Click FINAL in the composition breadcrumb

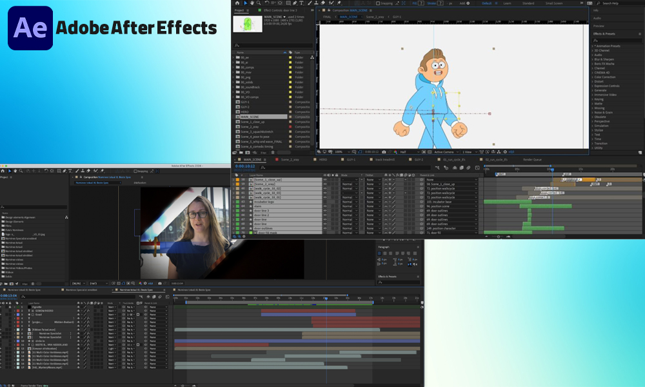pos(327,17)
